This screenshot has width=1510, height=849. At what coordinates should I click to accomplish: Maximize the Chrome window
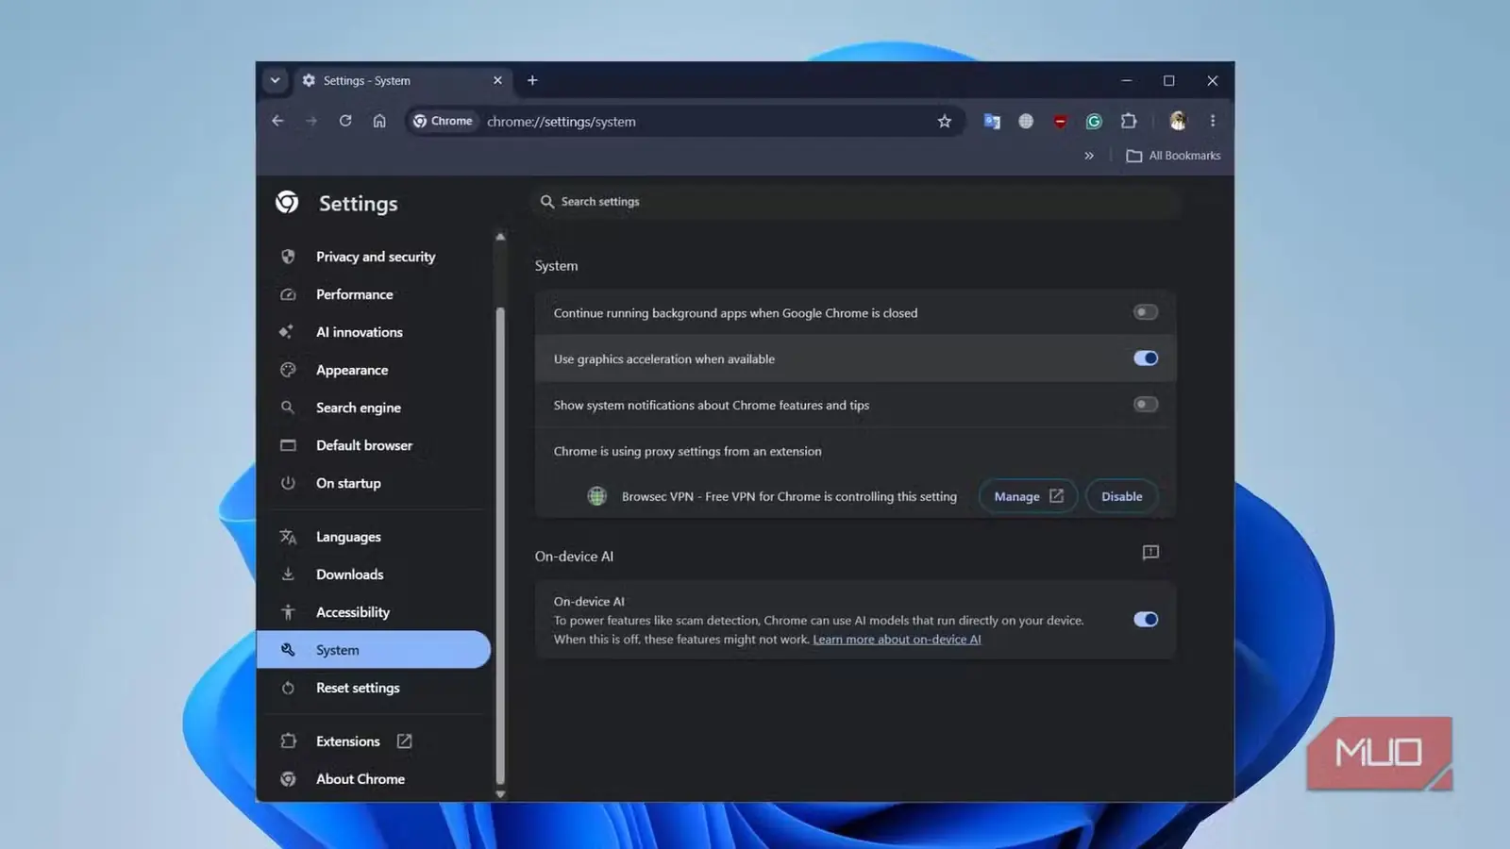(1169, 80)
